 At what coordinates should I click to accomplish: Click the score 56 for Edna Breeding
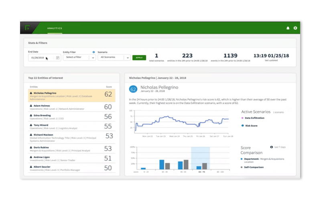click(x=108, y=116)
